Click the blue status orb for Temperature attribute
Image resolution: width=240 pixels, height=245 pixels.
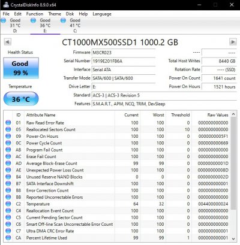(x=8, y=204)
